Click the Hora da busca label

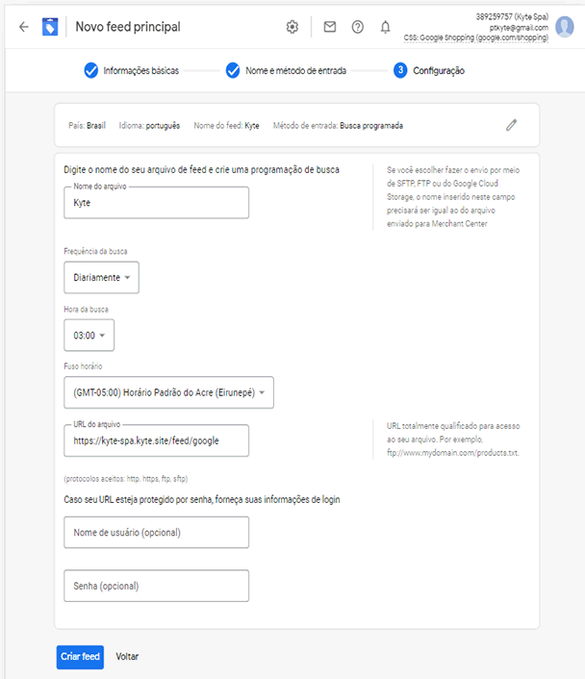click(x=87, y=309)
